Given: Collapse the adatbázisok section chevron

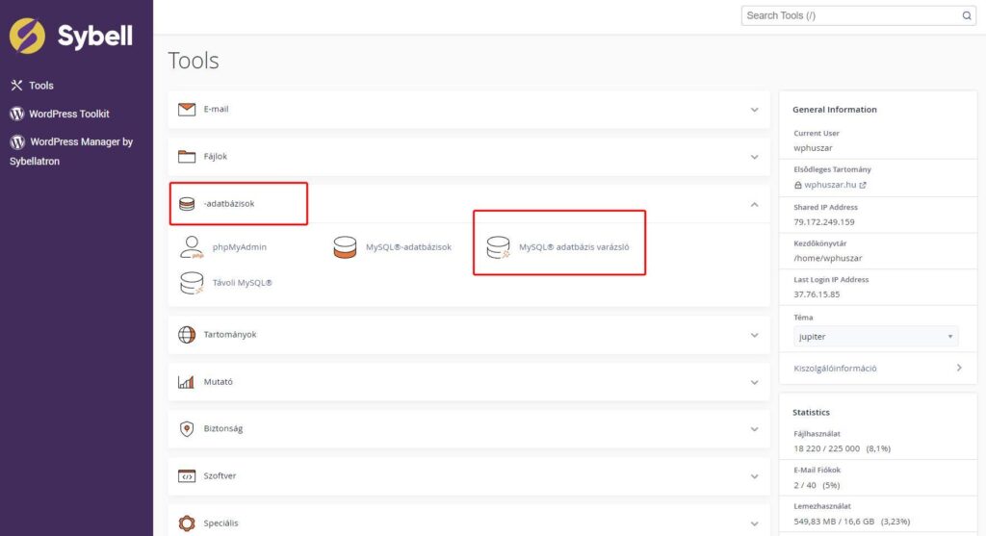Looking at the screenshot, I should pos(754,204).
